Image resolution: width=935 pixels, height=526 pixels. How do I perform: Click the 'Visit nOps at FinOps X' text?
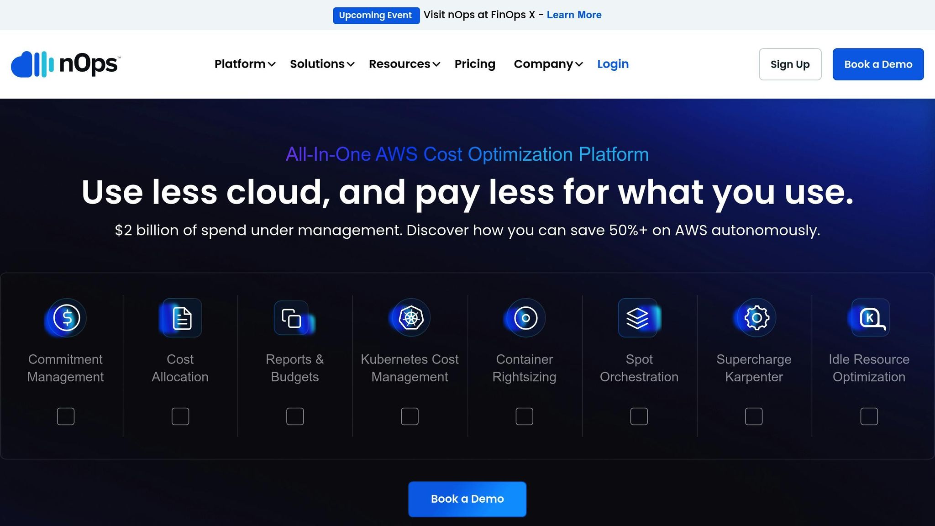pos(479,15)
